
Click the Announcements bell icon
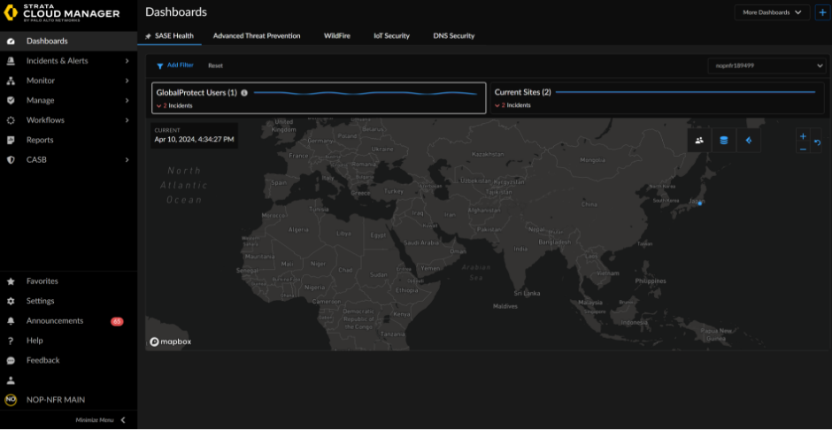[11, 321]
